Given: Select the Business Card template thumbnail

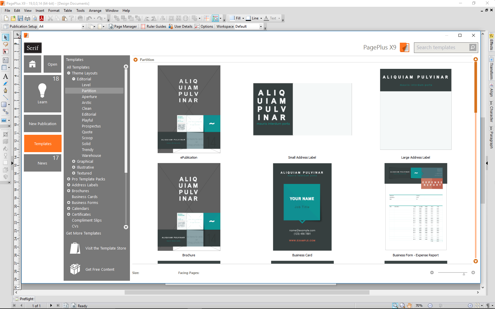Looking at the screenshot, I should pos(302,207).
